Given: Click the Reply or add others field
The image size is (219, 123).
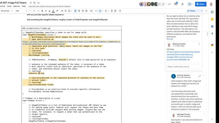Looking at the screenshot, I should click(x=183, y=67).
